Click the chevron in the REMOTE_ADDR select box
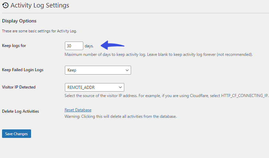Image resolution: width=269 pixels, height=158 pixels. click(120, 87)
